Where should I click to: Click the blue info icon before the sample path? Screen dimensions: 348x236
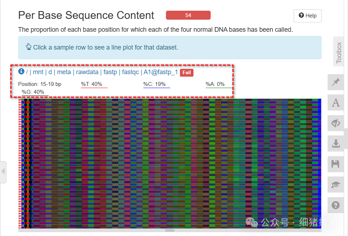pyautogui.click(x=21, y=72)
